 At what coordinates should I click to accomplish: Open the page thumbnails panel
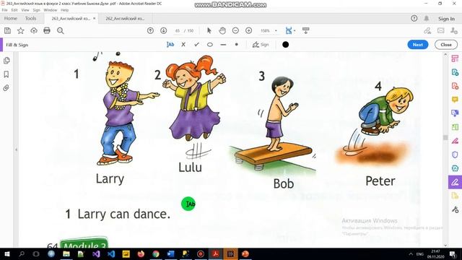6,61
